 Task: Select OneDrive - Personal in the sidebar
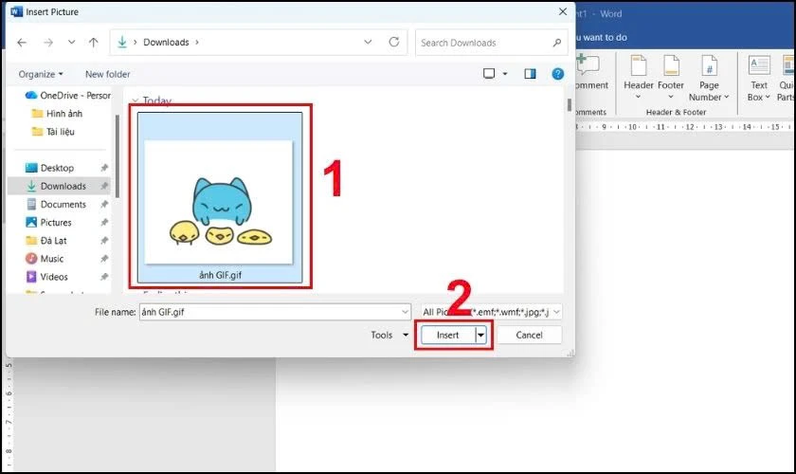[x=67, y=96]
